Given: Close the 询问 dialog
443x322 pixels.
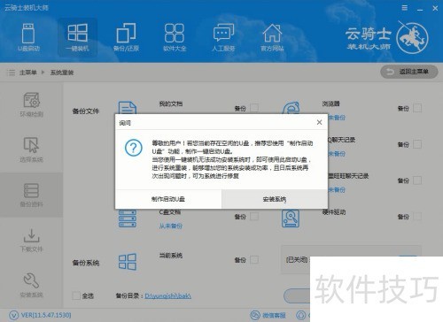Looking at the screenshot, I should pyautogui.click(x=319, y=122).
